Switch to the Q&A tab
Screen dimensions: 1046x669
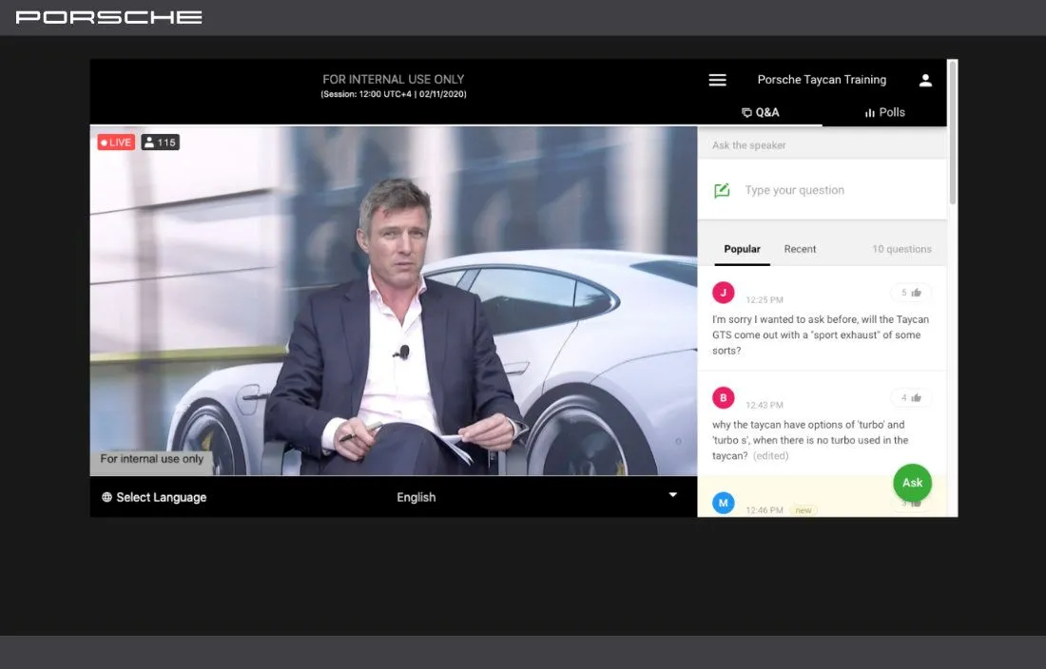(x=760, y=113)
